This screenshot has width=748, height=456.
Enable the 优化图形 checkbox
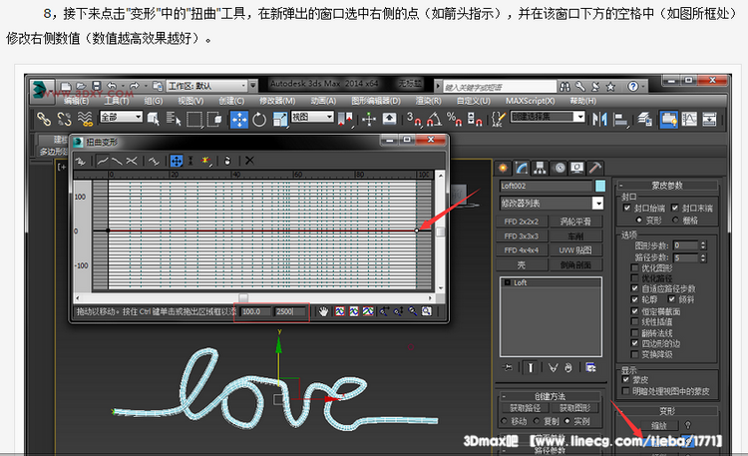(634, 267)
